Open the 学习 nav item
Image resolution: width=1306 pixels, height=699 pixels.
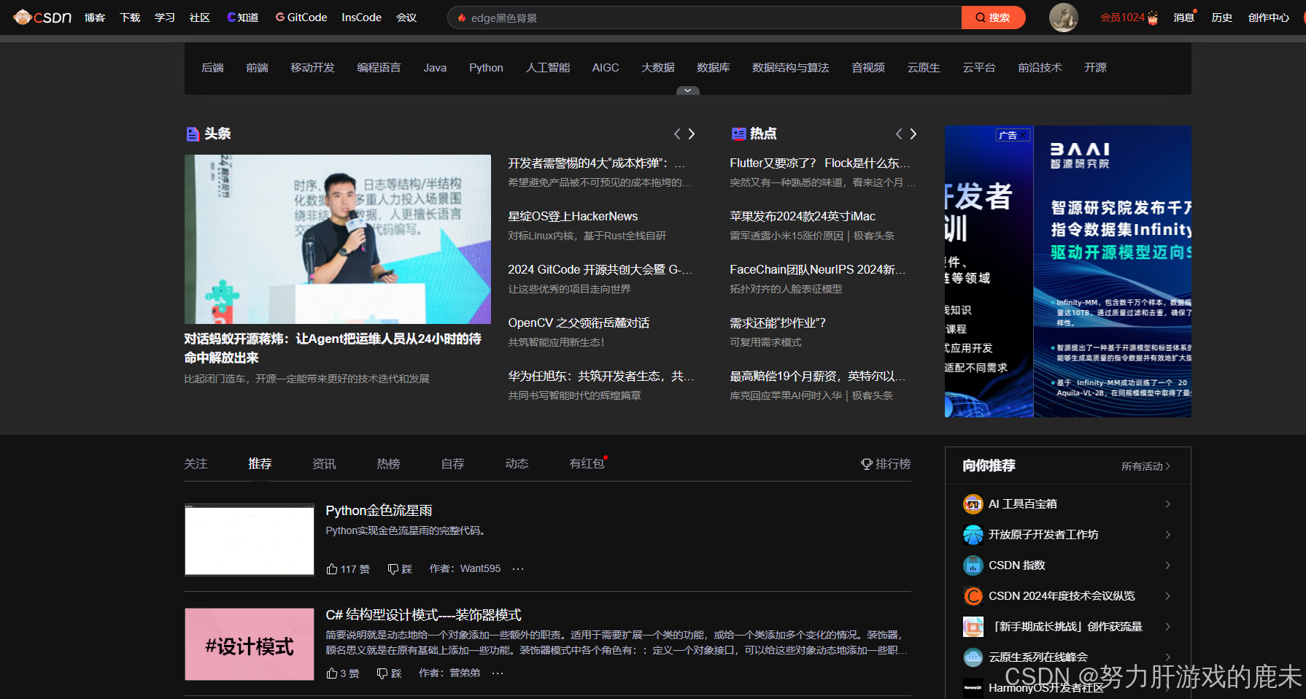[x=165, y=18]
